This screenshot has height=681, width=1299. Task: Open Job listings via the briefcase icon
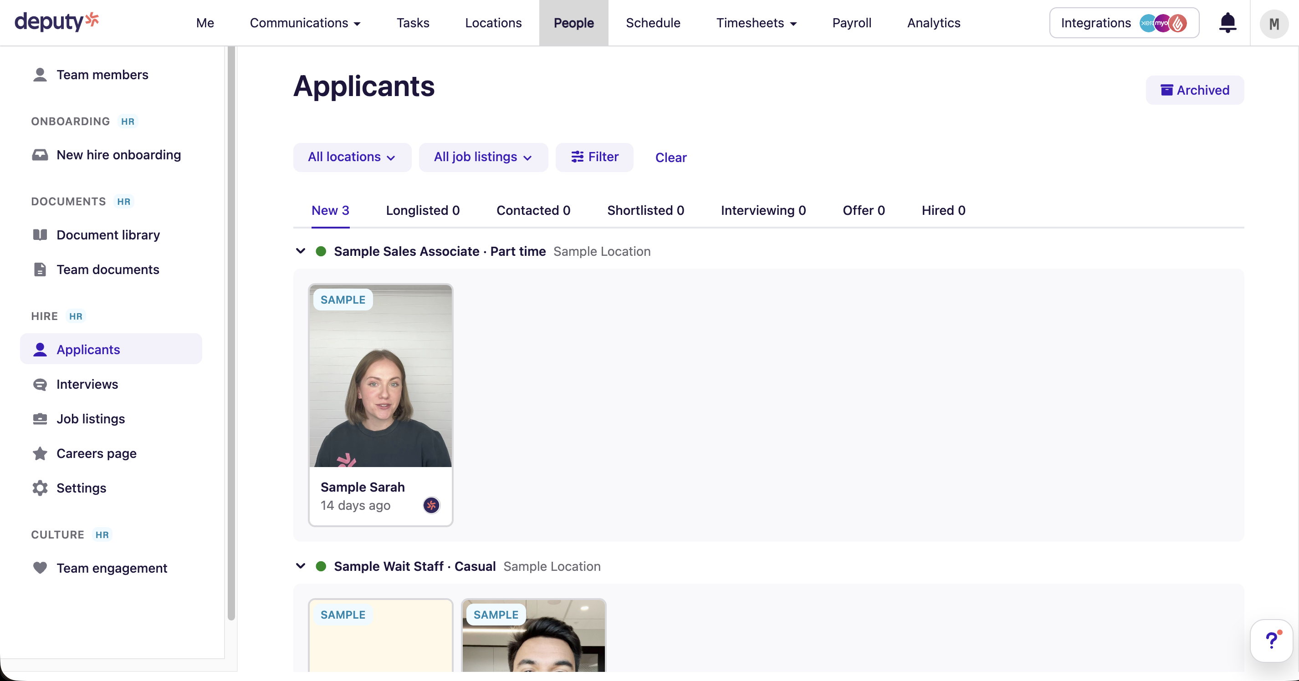40,418
